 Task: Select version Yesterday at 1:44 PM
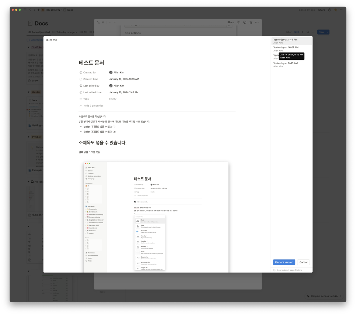coord(292,41)
